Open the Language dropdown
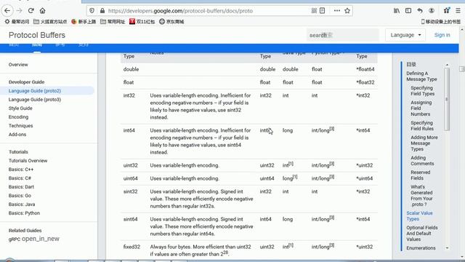The height and width of the screenshot is (262, 465). 405,35
